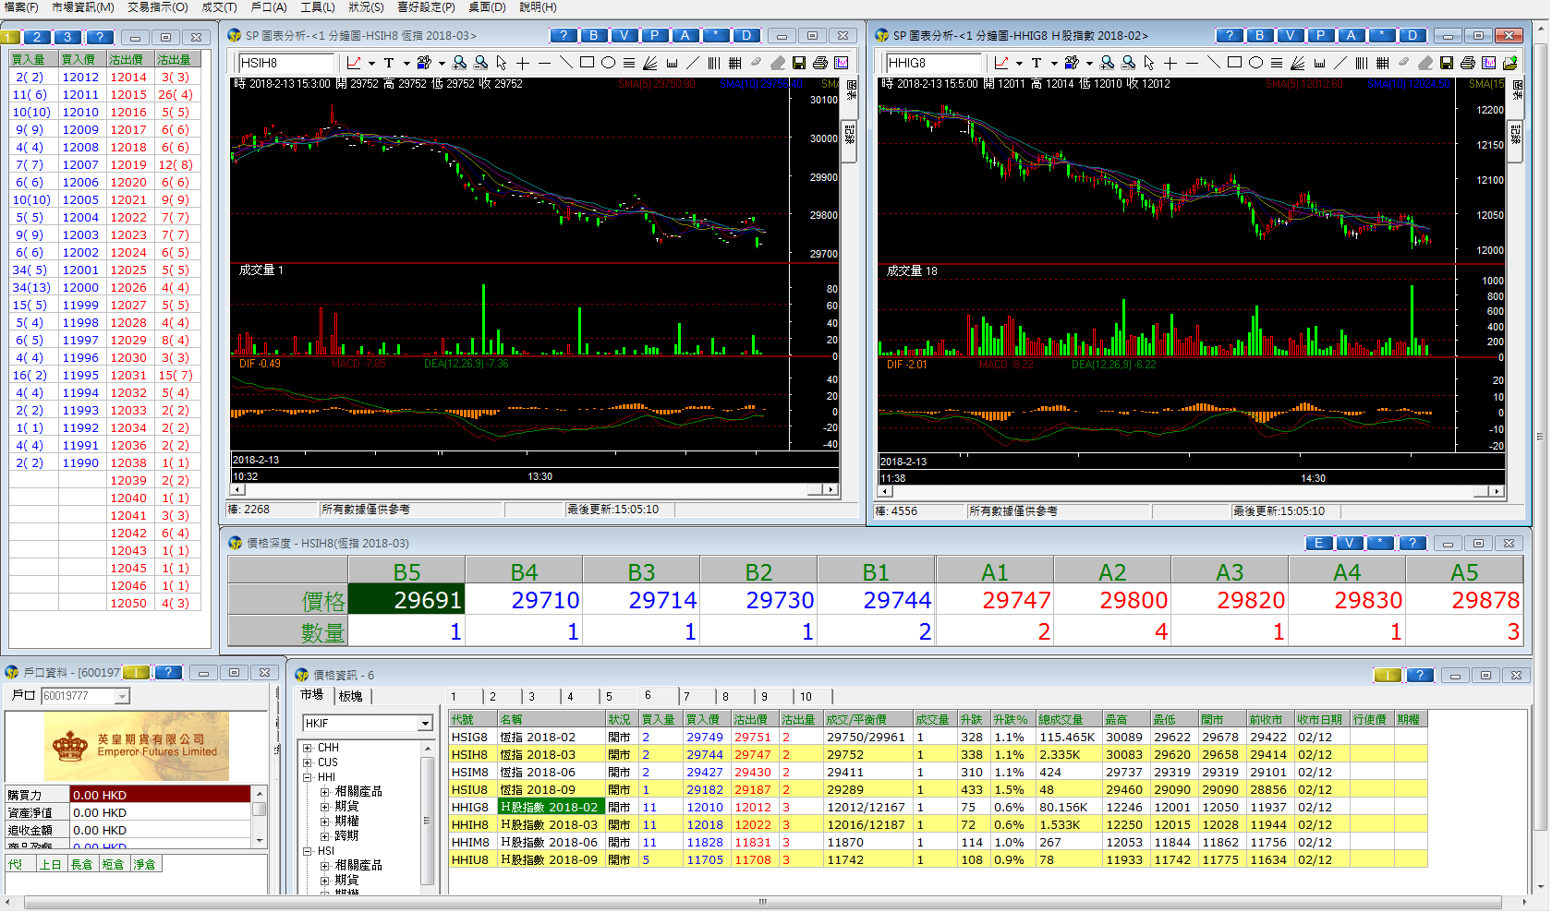Image resolution: width=1552 pixels, height=912 pixels.
Task: Click zoom in magnifier in HHIG8 chart toolbar
Action: point(1107,63)
